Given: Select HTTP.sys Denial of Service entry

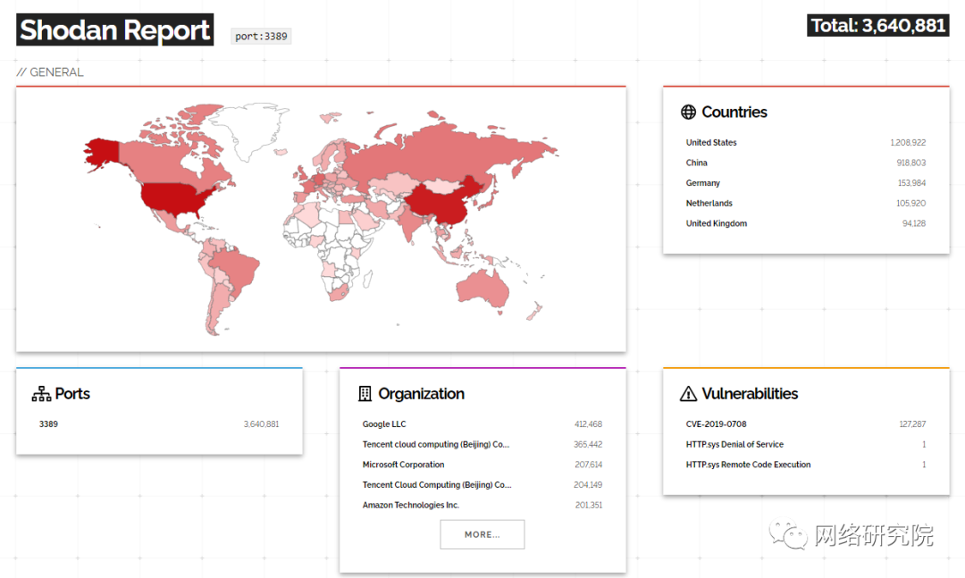Looking at the screenshot, I should (x=734, y=445).
